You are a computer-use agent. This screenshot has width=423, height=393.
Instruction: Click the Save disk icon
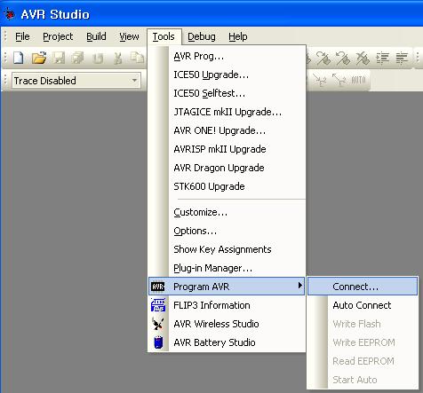pyautogui.click(x=59, y=58)
